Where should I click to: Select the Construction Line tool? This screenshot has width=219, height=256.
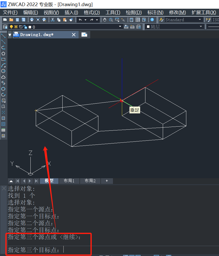pos(3,42)
